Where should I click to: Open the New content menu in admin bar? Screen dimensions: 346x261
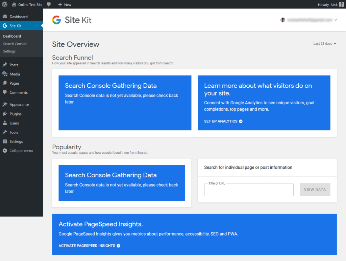[x=65, y=4]
